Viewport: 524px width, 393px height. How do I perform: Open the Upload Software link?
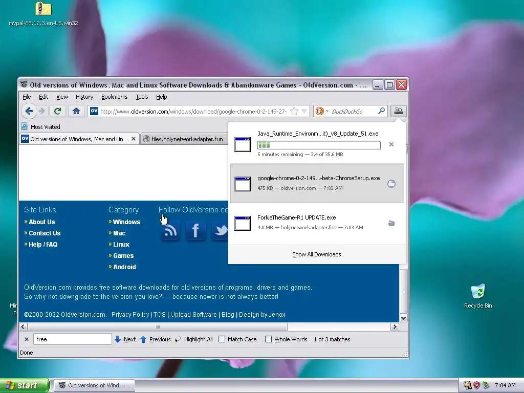[x=193, y=315]
